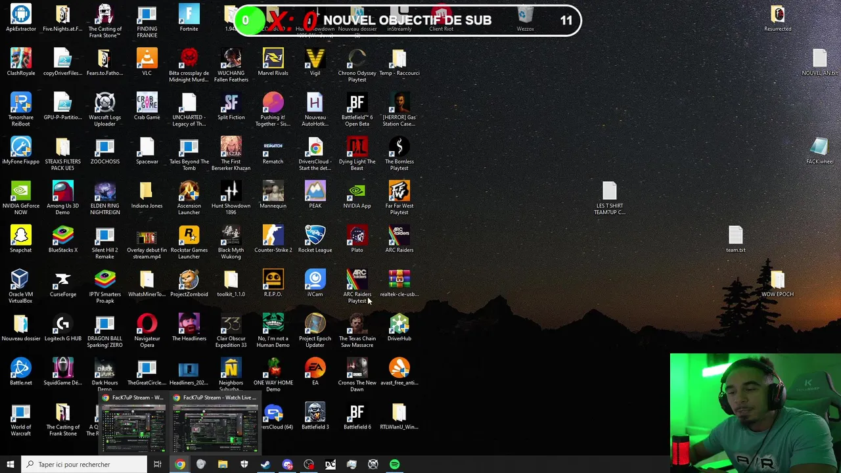Select the Crab Game icon
The image size is (841, 473).
tap(147, 106)
